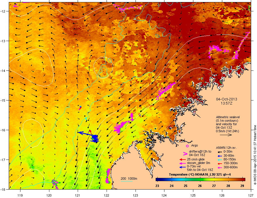The image size is (257, 198).
Task: Click the magenta Argo circle legend symbol
Action: coord(187,146)
